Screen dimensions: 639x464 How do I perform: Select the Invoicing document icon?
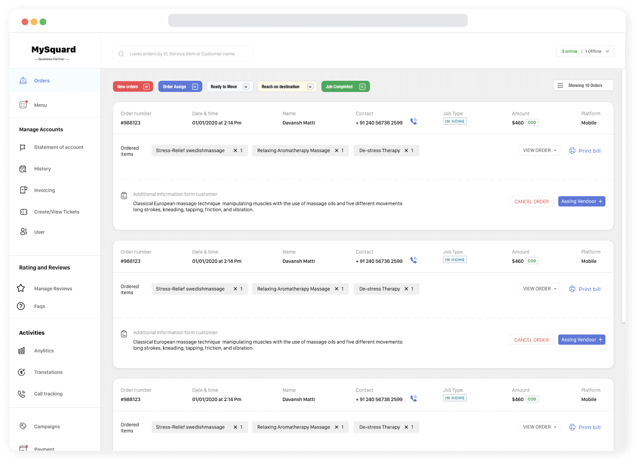(22, 190)
